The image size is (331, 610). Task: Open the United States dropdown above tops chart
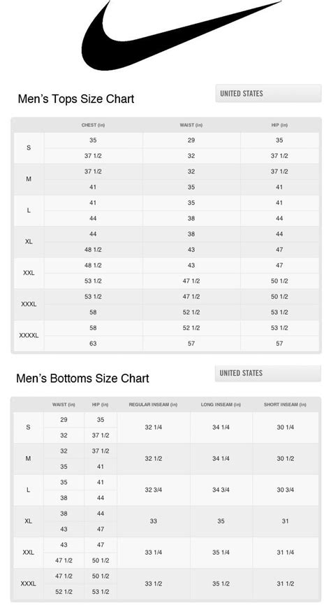click(x=268, y=93)
